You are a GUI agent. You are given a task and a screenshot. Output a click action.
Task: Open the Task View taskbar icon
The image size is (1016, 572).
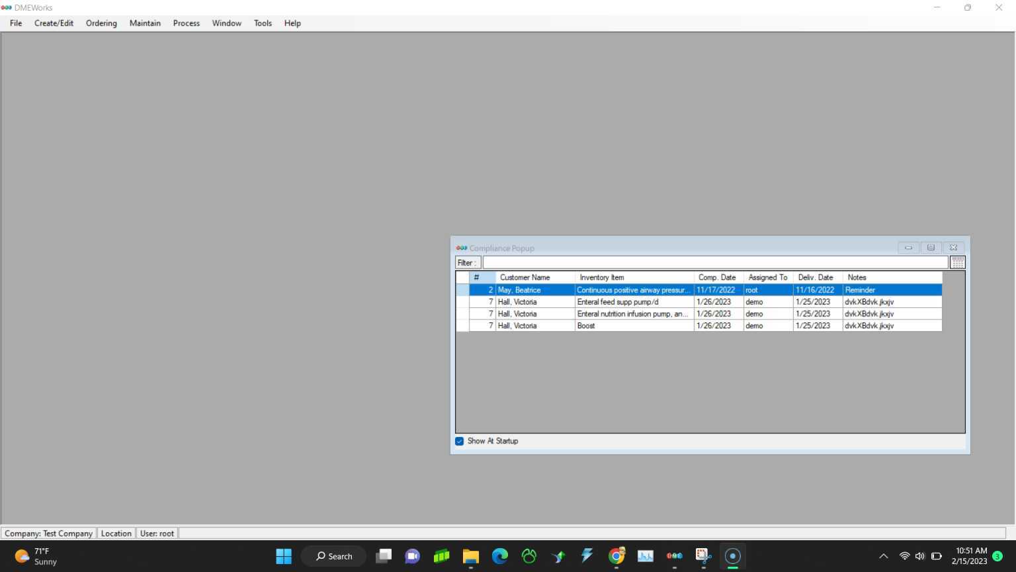[384, 556]
